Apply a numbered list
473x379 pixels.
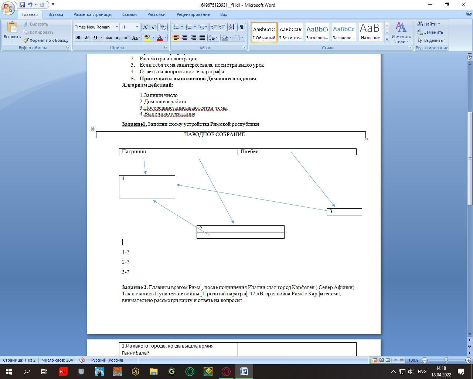click(x=189, y=27)
